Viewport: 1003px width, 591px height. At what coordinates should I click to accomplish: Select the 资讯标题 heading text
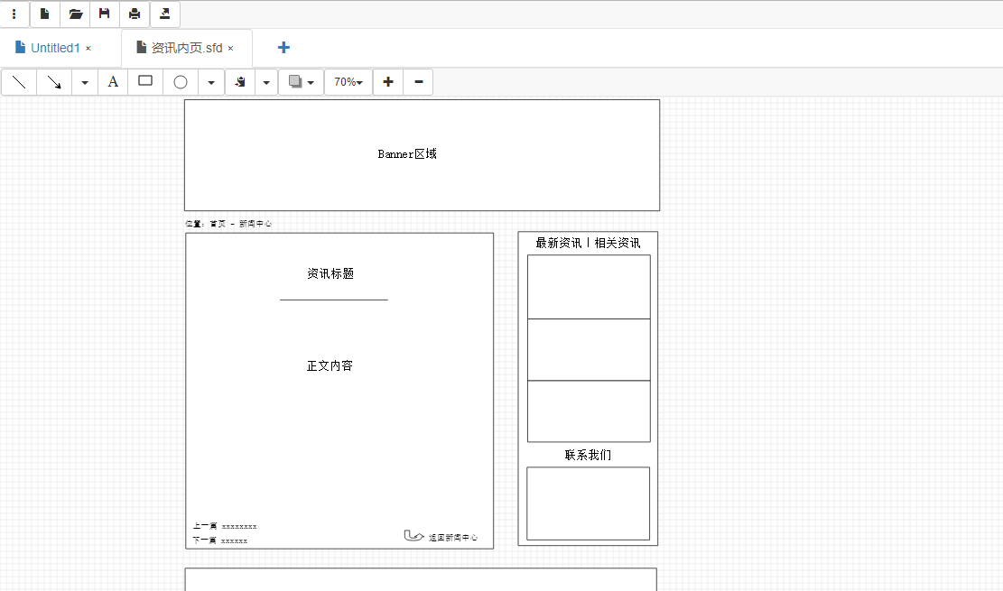click(x=330, y=273)
